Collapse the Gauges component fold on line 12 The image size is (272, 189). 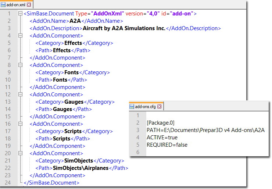click(20, 94)
